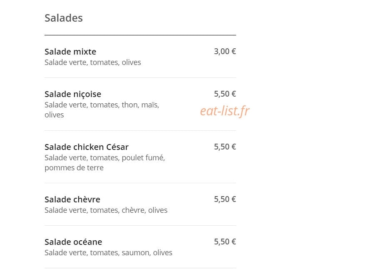Click the price beside Salade océane

pyautogui.click(x=225, y=242)
